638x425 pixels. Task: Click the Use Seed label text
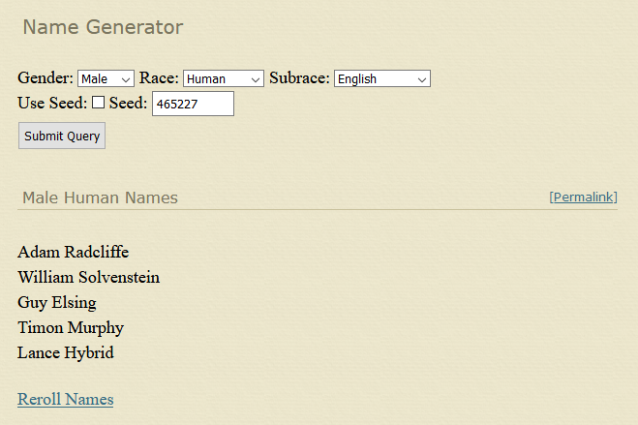[x=52, y=103]
